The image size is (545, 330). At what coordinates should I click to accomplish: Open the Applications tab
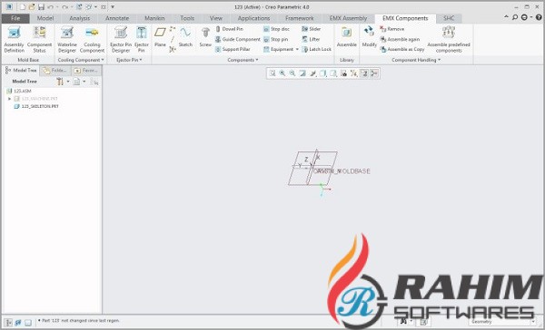253,18
